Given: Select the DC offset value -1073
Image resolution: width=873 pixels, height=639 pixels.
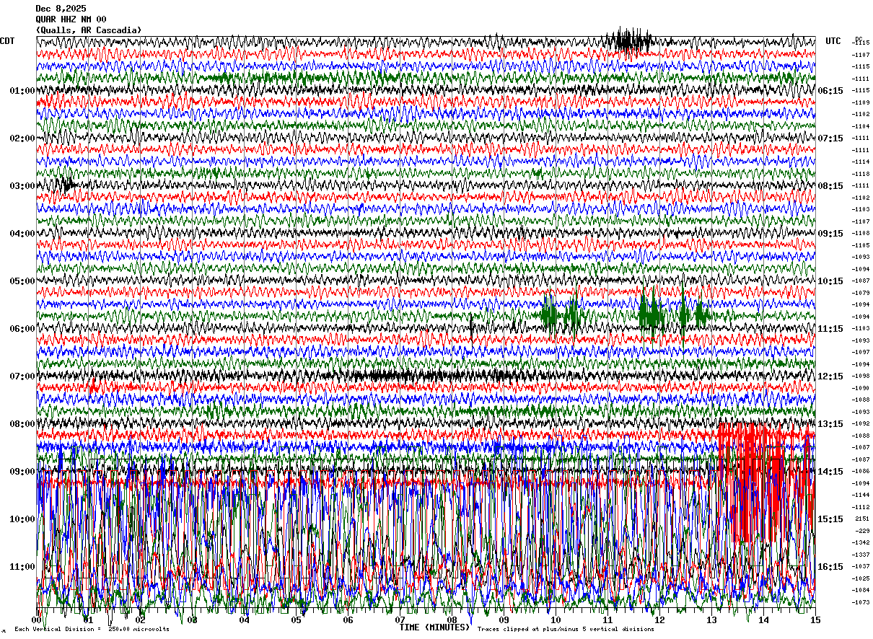Looking at the screenshot, I should tap(861, 602).
